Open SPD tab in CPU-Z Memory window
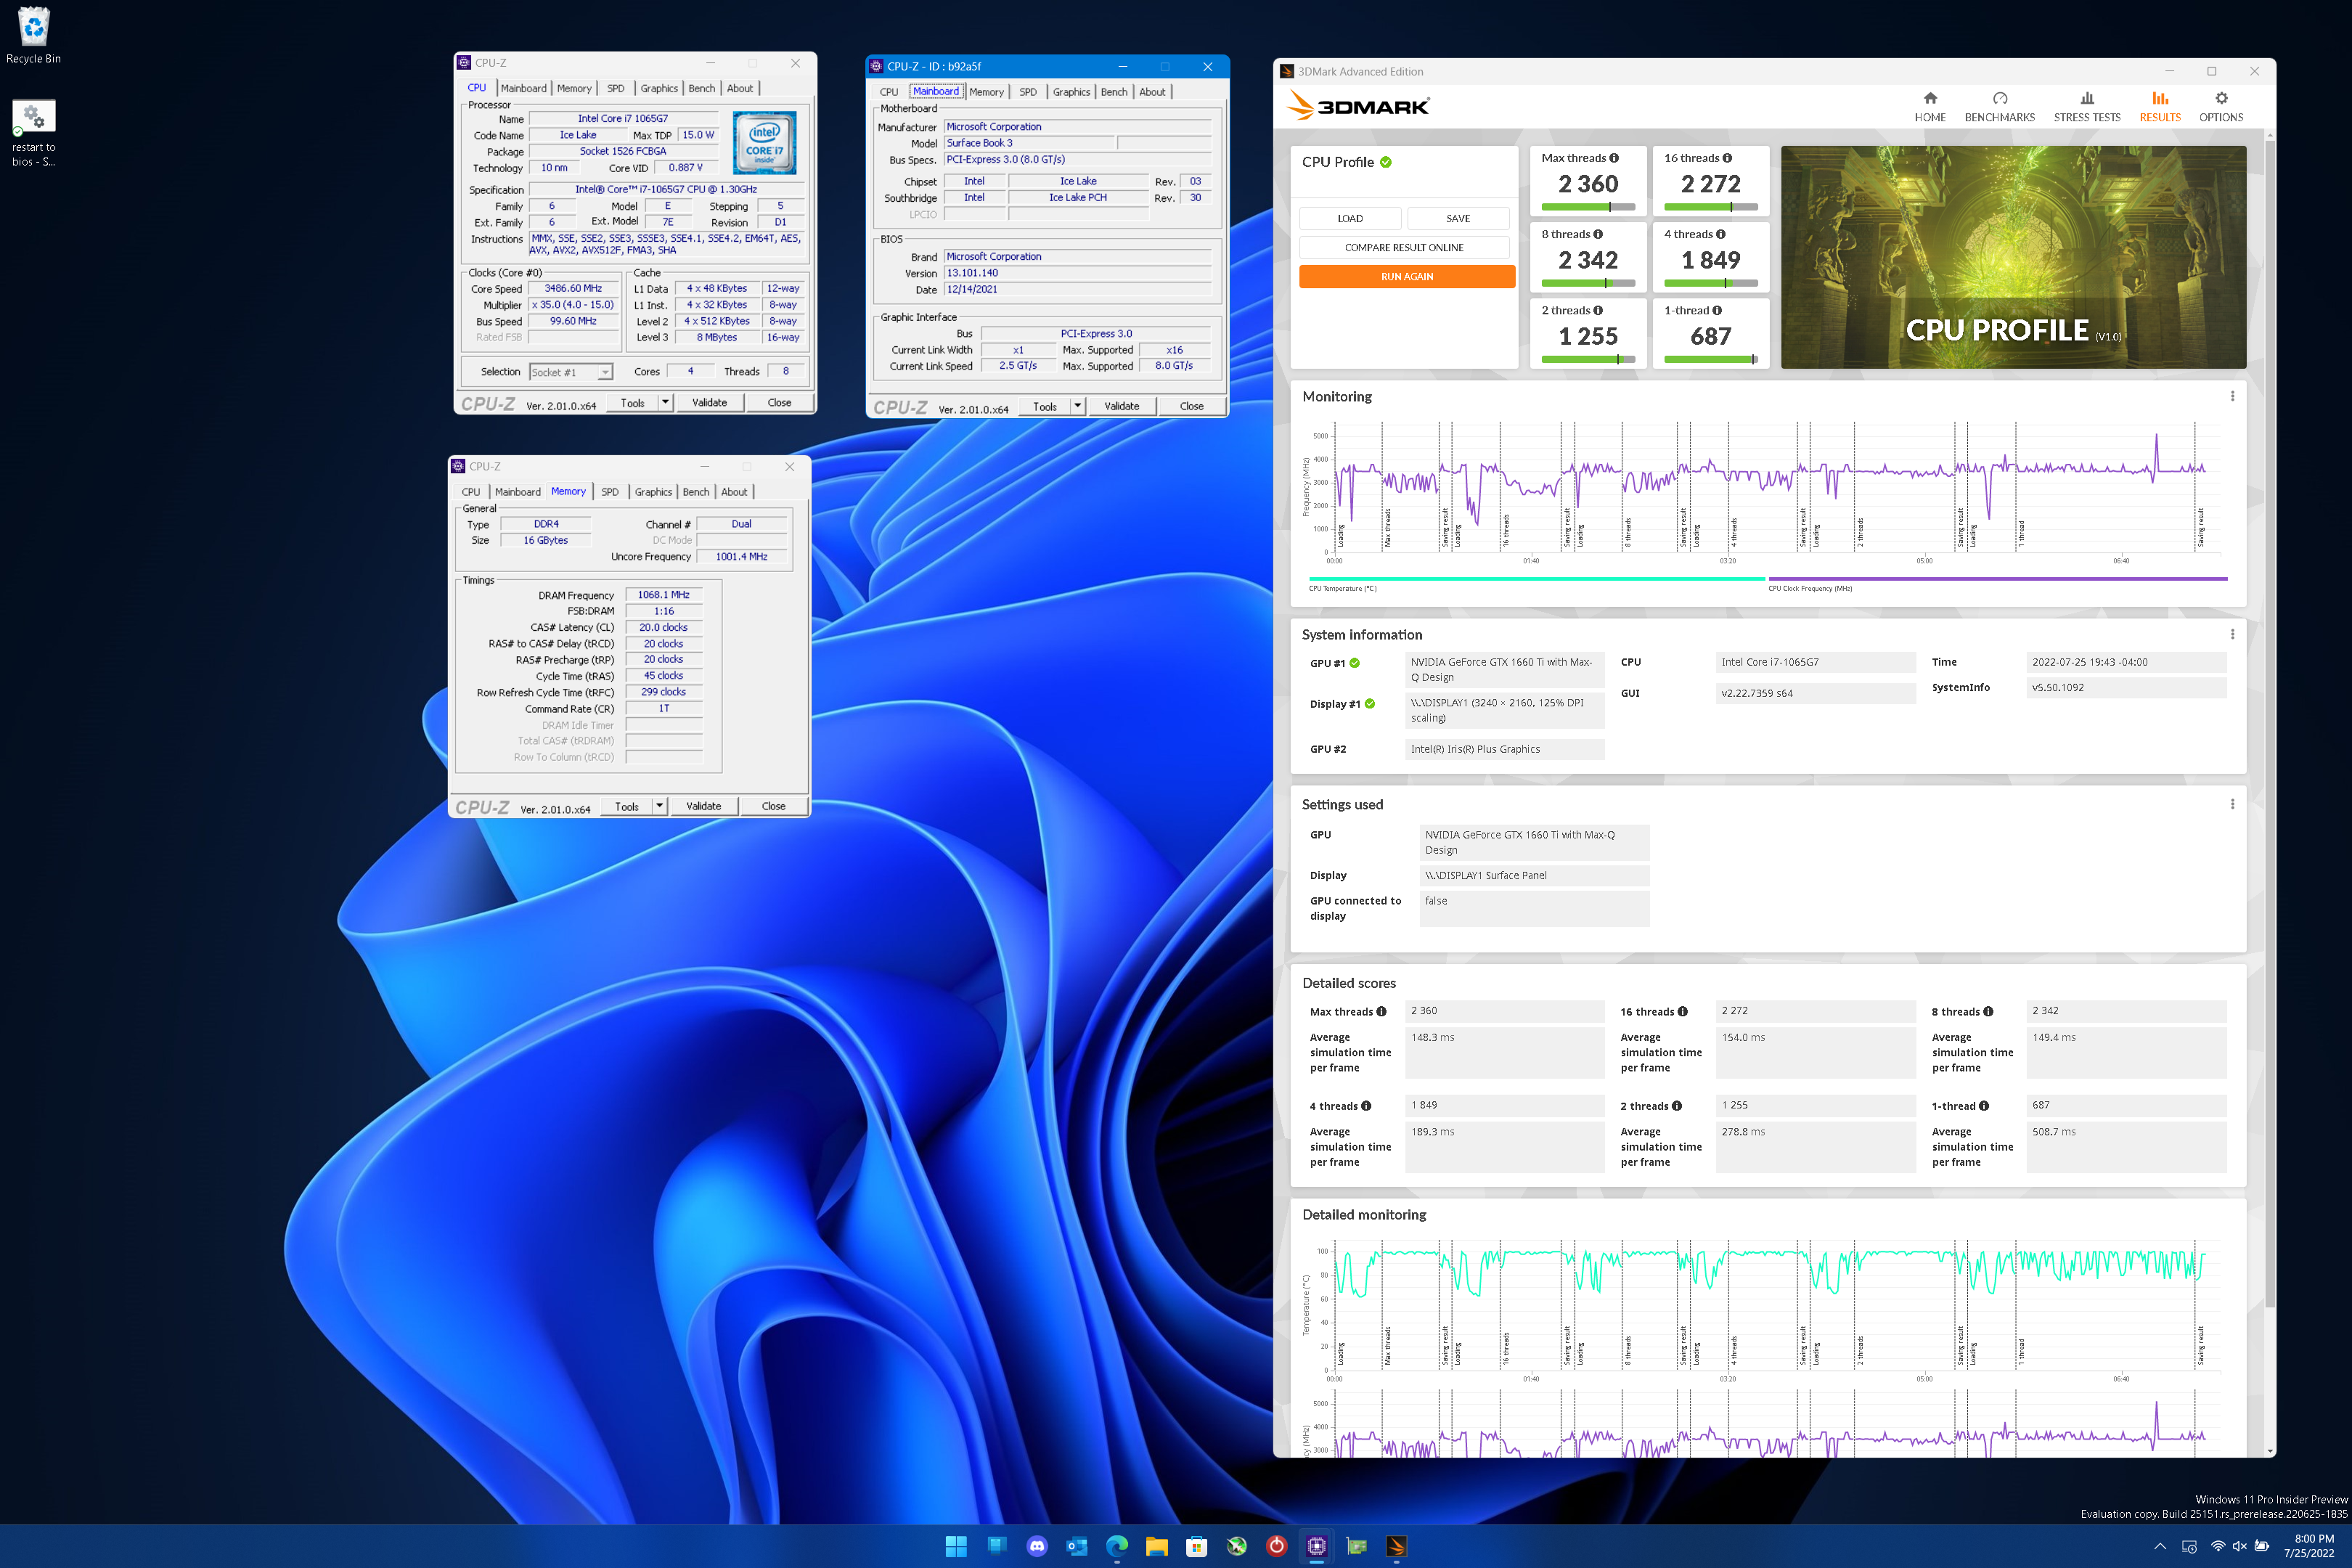2352x1568 pixels. point(610,492)
